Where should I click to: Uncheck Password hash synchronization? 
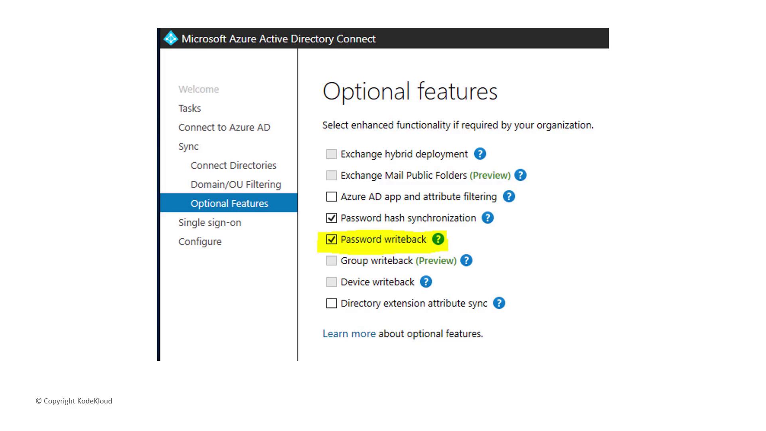coord(331,218)
